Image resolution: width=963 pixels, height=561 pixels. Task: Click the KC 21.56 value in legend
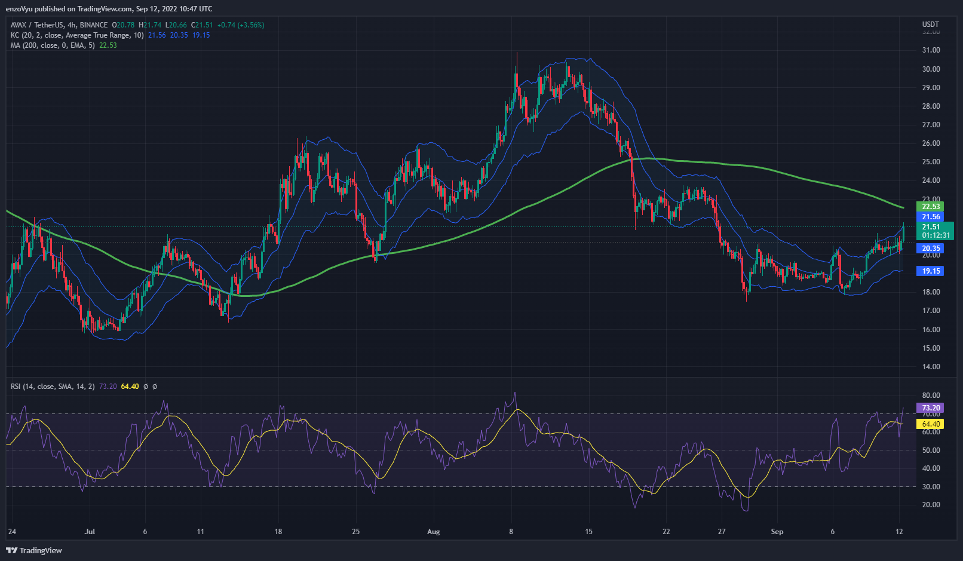click(157, 35)
